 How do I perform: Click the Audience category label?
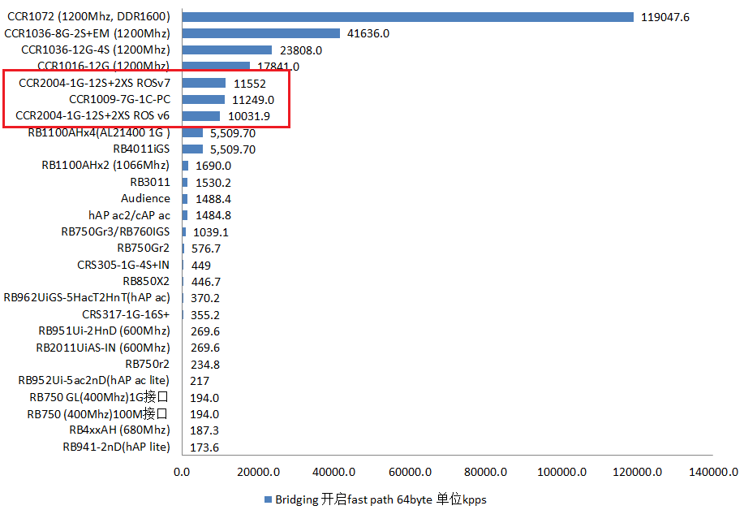click(145, 199)
